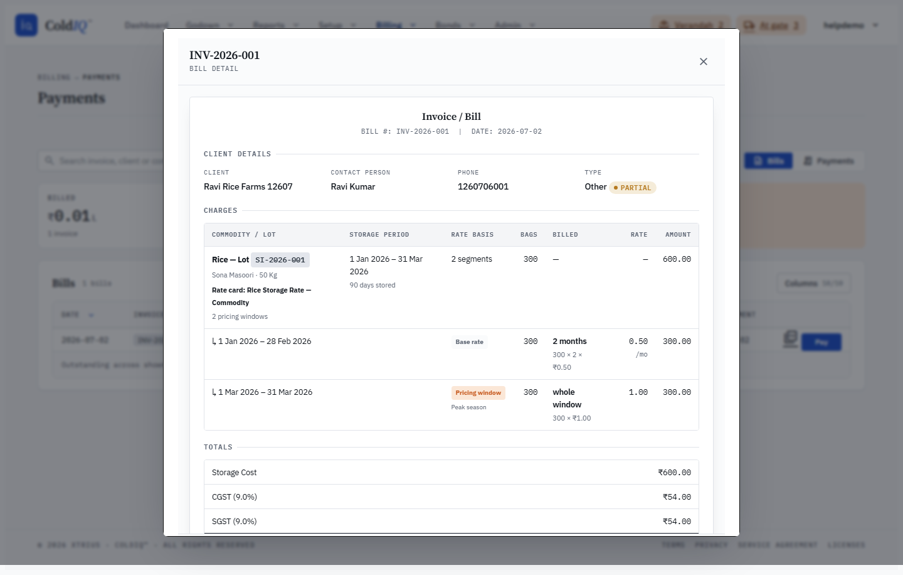Click the AMOUNT column header
Image resolution: width=903 pixels, height=575 pixels.
pos(678,235)
